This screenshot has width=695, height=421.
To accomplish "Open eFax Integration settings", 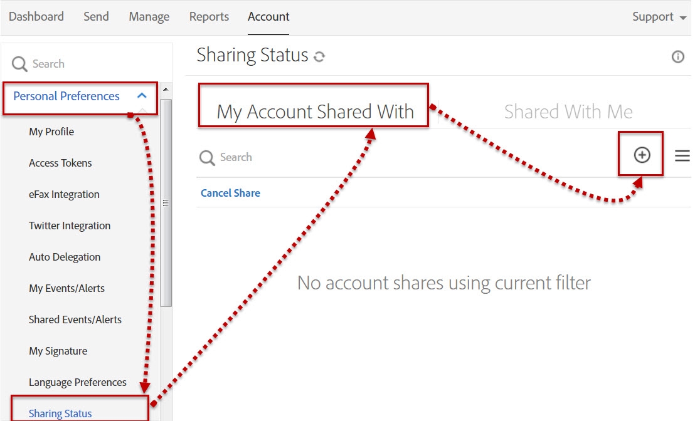I will [x=64, y=194].
